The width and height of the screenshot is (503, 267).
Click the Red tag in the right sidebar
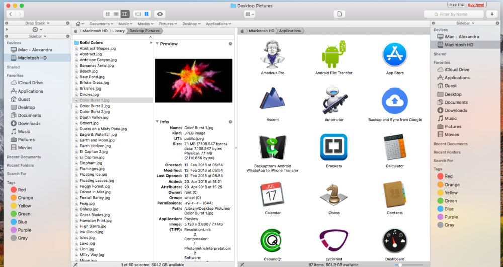tap(448, 176)
